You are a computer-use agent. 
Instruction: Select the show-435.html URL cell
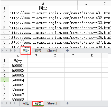60,33
